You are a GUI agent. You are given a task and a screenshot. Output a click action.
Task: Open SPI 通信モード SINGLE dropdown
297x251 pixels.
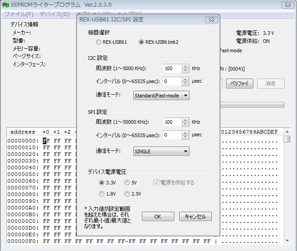click(161, 151)
